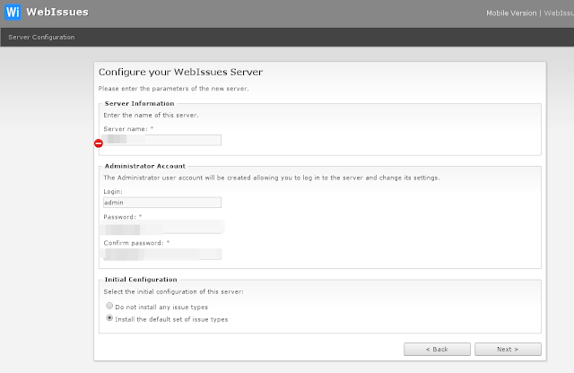This screenshot has height=373, width=574.
Task: Focus the Login field containing admin
Action: pyautogui.click(x=162, y=203)
